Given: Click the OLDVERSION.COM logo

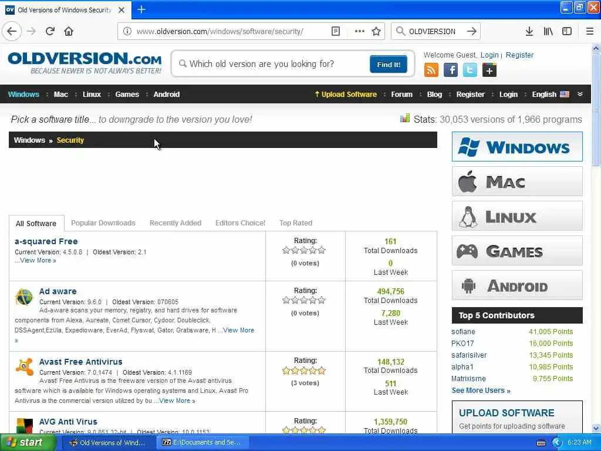Looking at the screenshot, I should click(85, 63).
